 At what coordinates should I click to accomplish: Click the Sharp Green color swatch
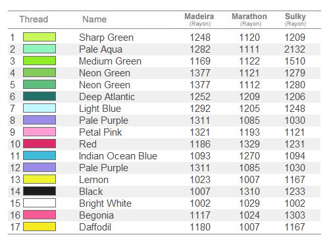tap(39, 37)
